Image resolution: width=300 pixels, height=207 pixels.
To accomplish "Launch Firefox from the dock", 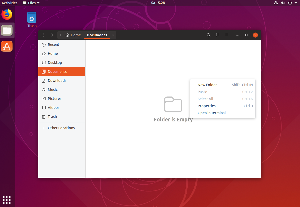I will (7, 14).
